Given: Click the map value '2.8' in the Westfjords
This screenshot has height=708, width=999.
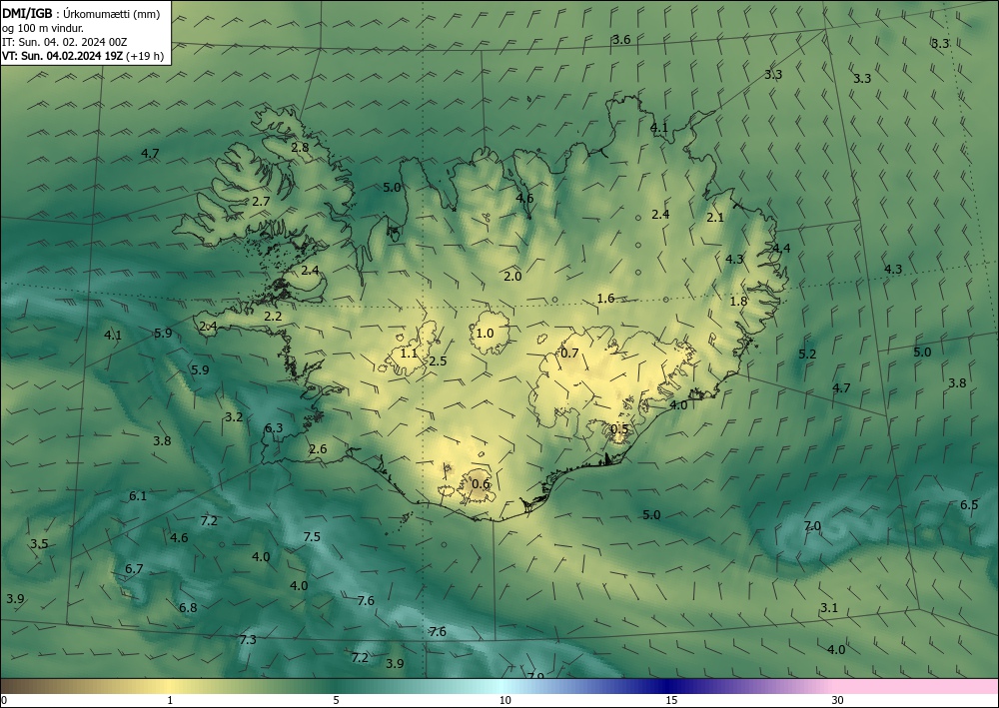Looking at the screenshot, I should click(300, 147).
